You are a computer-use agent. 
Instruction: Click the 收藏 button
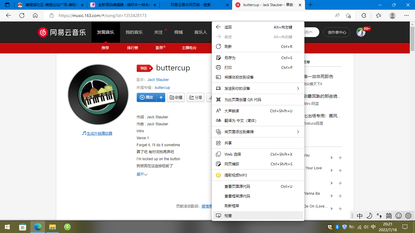(x=176, y=97)
